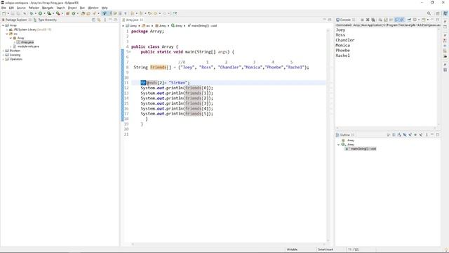Collapse Array class in Outline view
449x253 pixels.
(338, 145)
